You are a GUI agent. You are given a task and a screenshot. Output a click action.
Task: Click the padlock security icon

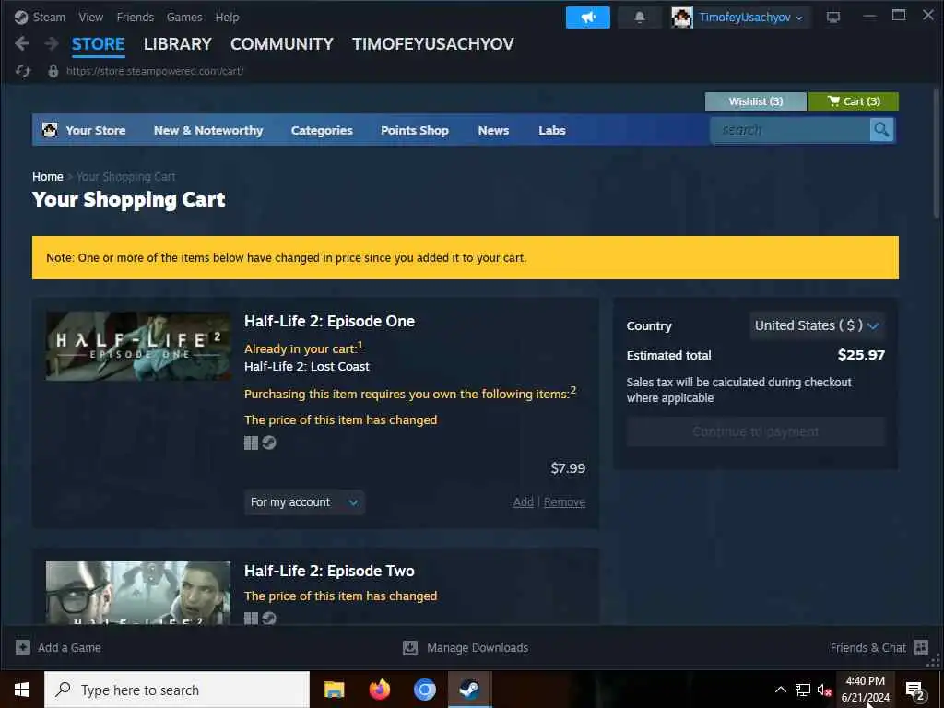[53, 71]
